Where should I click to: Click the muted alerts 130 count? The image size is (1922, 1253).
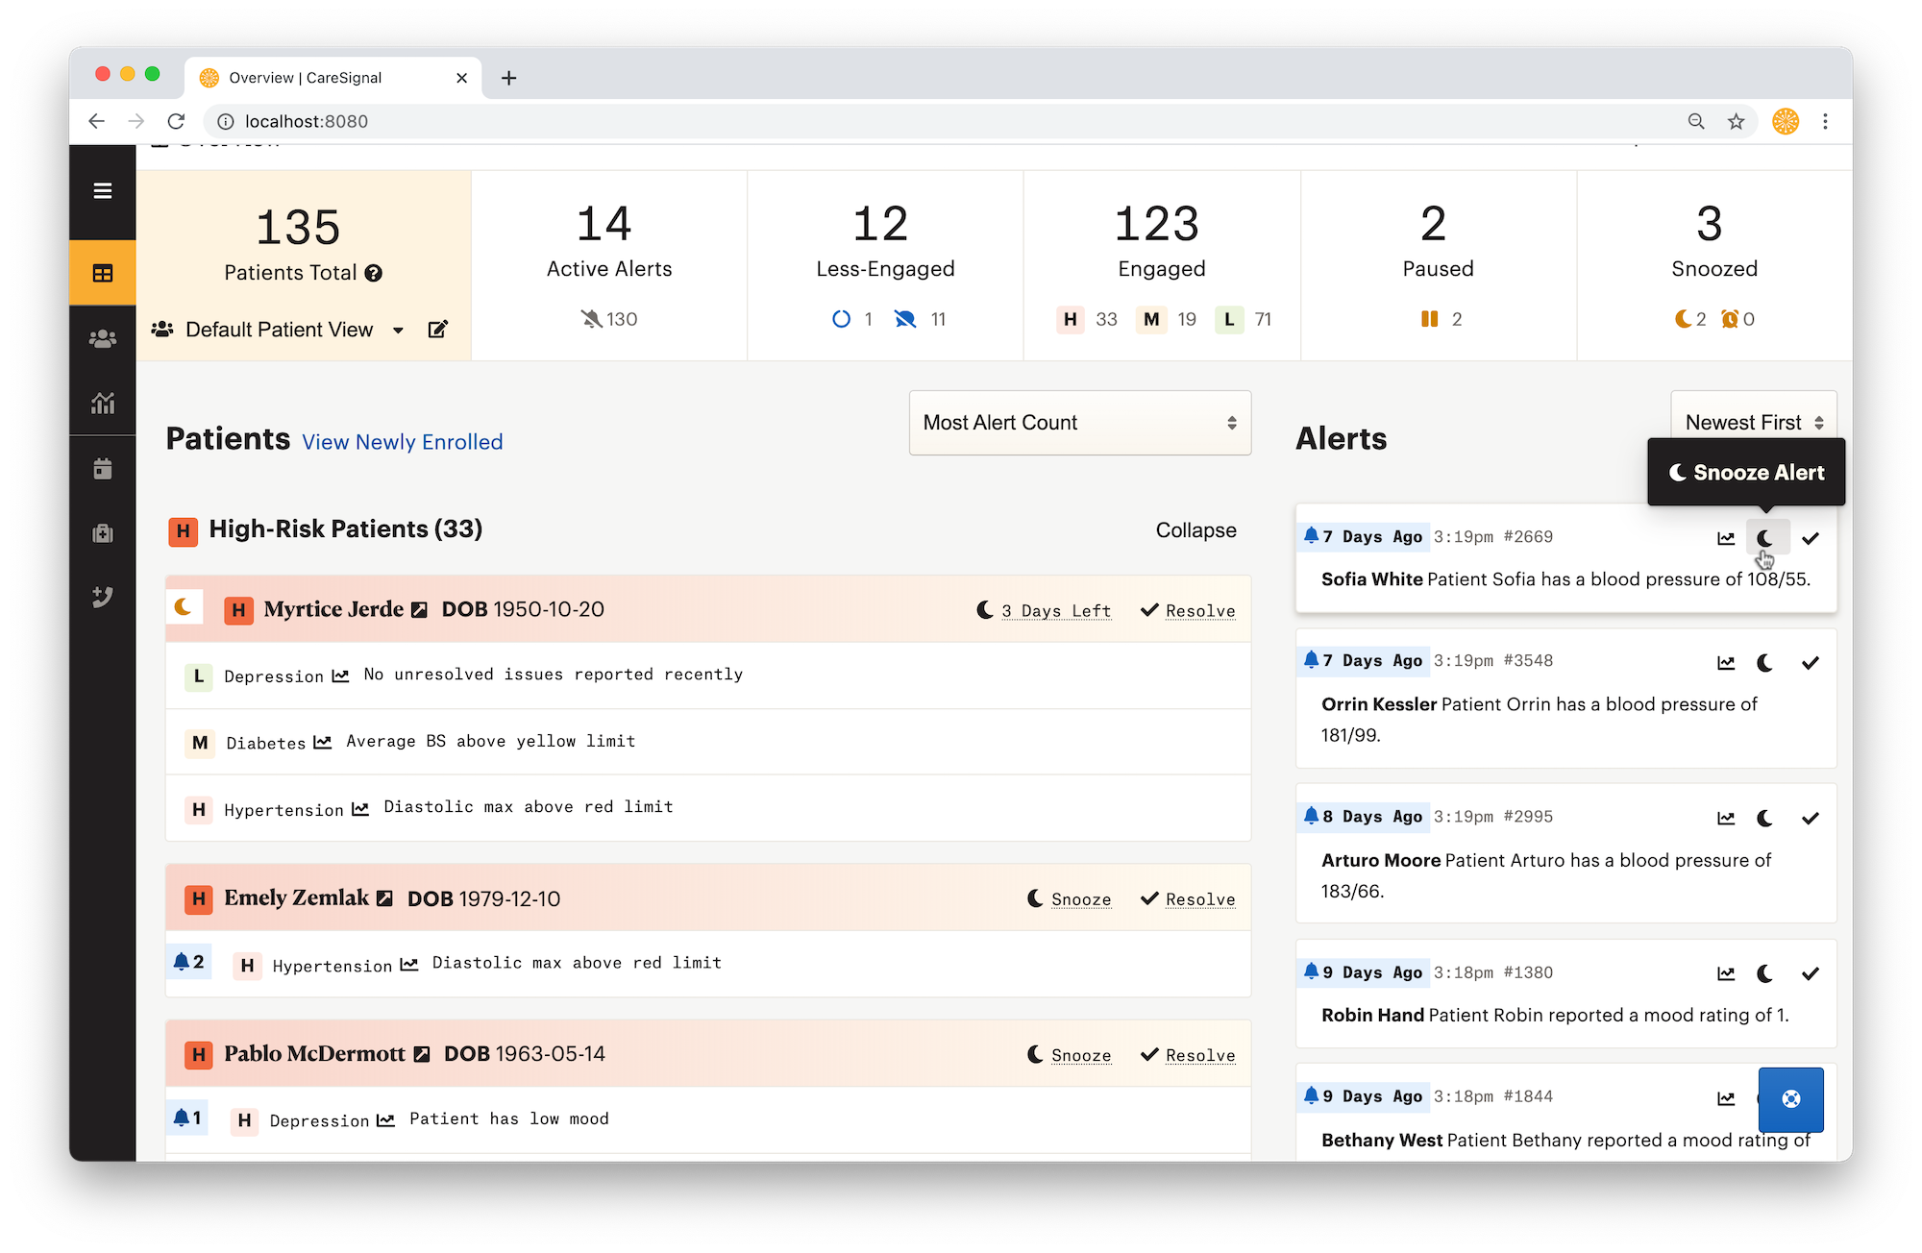[x=609, y=319]
